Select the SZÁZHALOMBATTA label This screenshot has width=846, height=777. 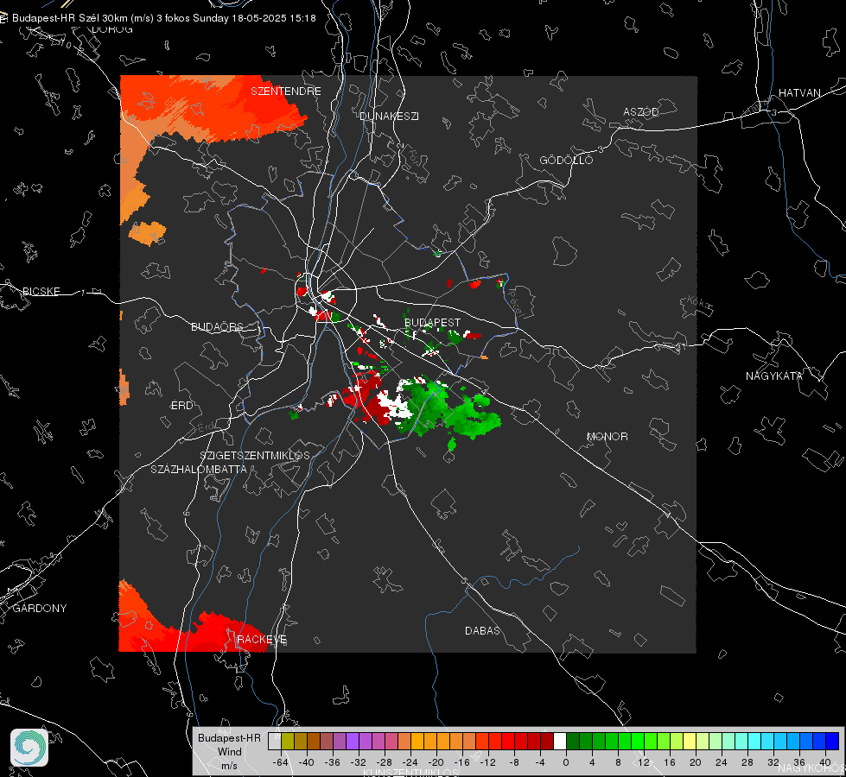pyautogui.click(x=199, y=469)
